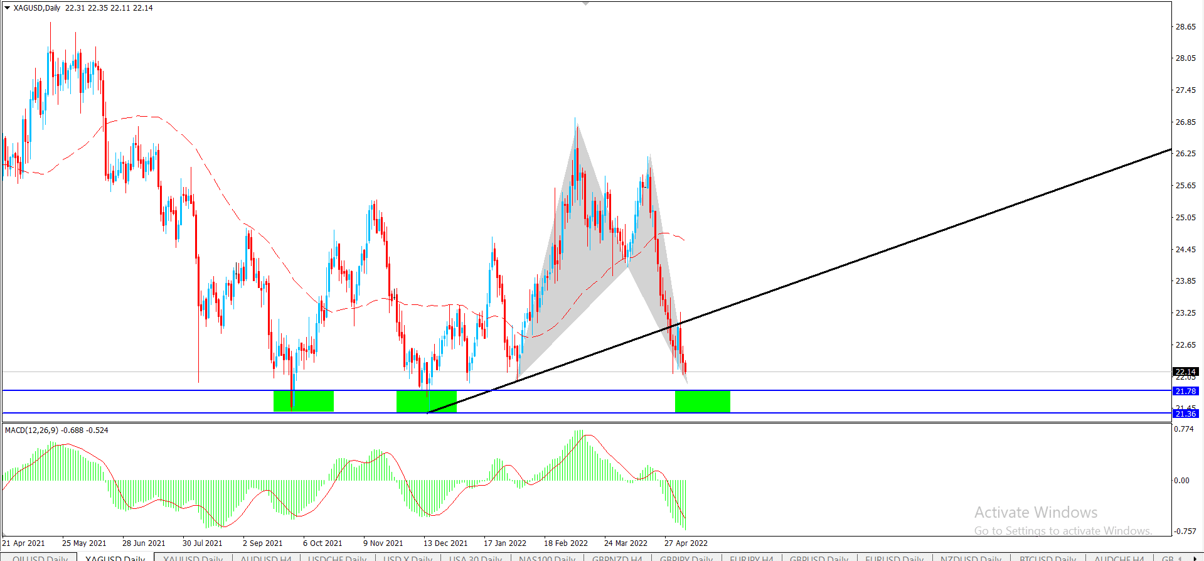This screenshot has width=1204, height=561.
Task: Open the EURUSD Daily chart tab
Action: coord(894,558)
